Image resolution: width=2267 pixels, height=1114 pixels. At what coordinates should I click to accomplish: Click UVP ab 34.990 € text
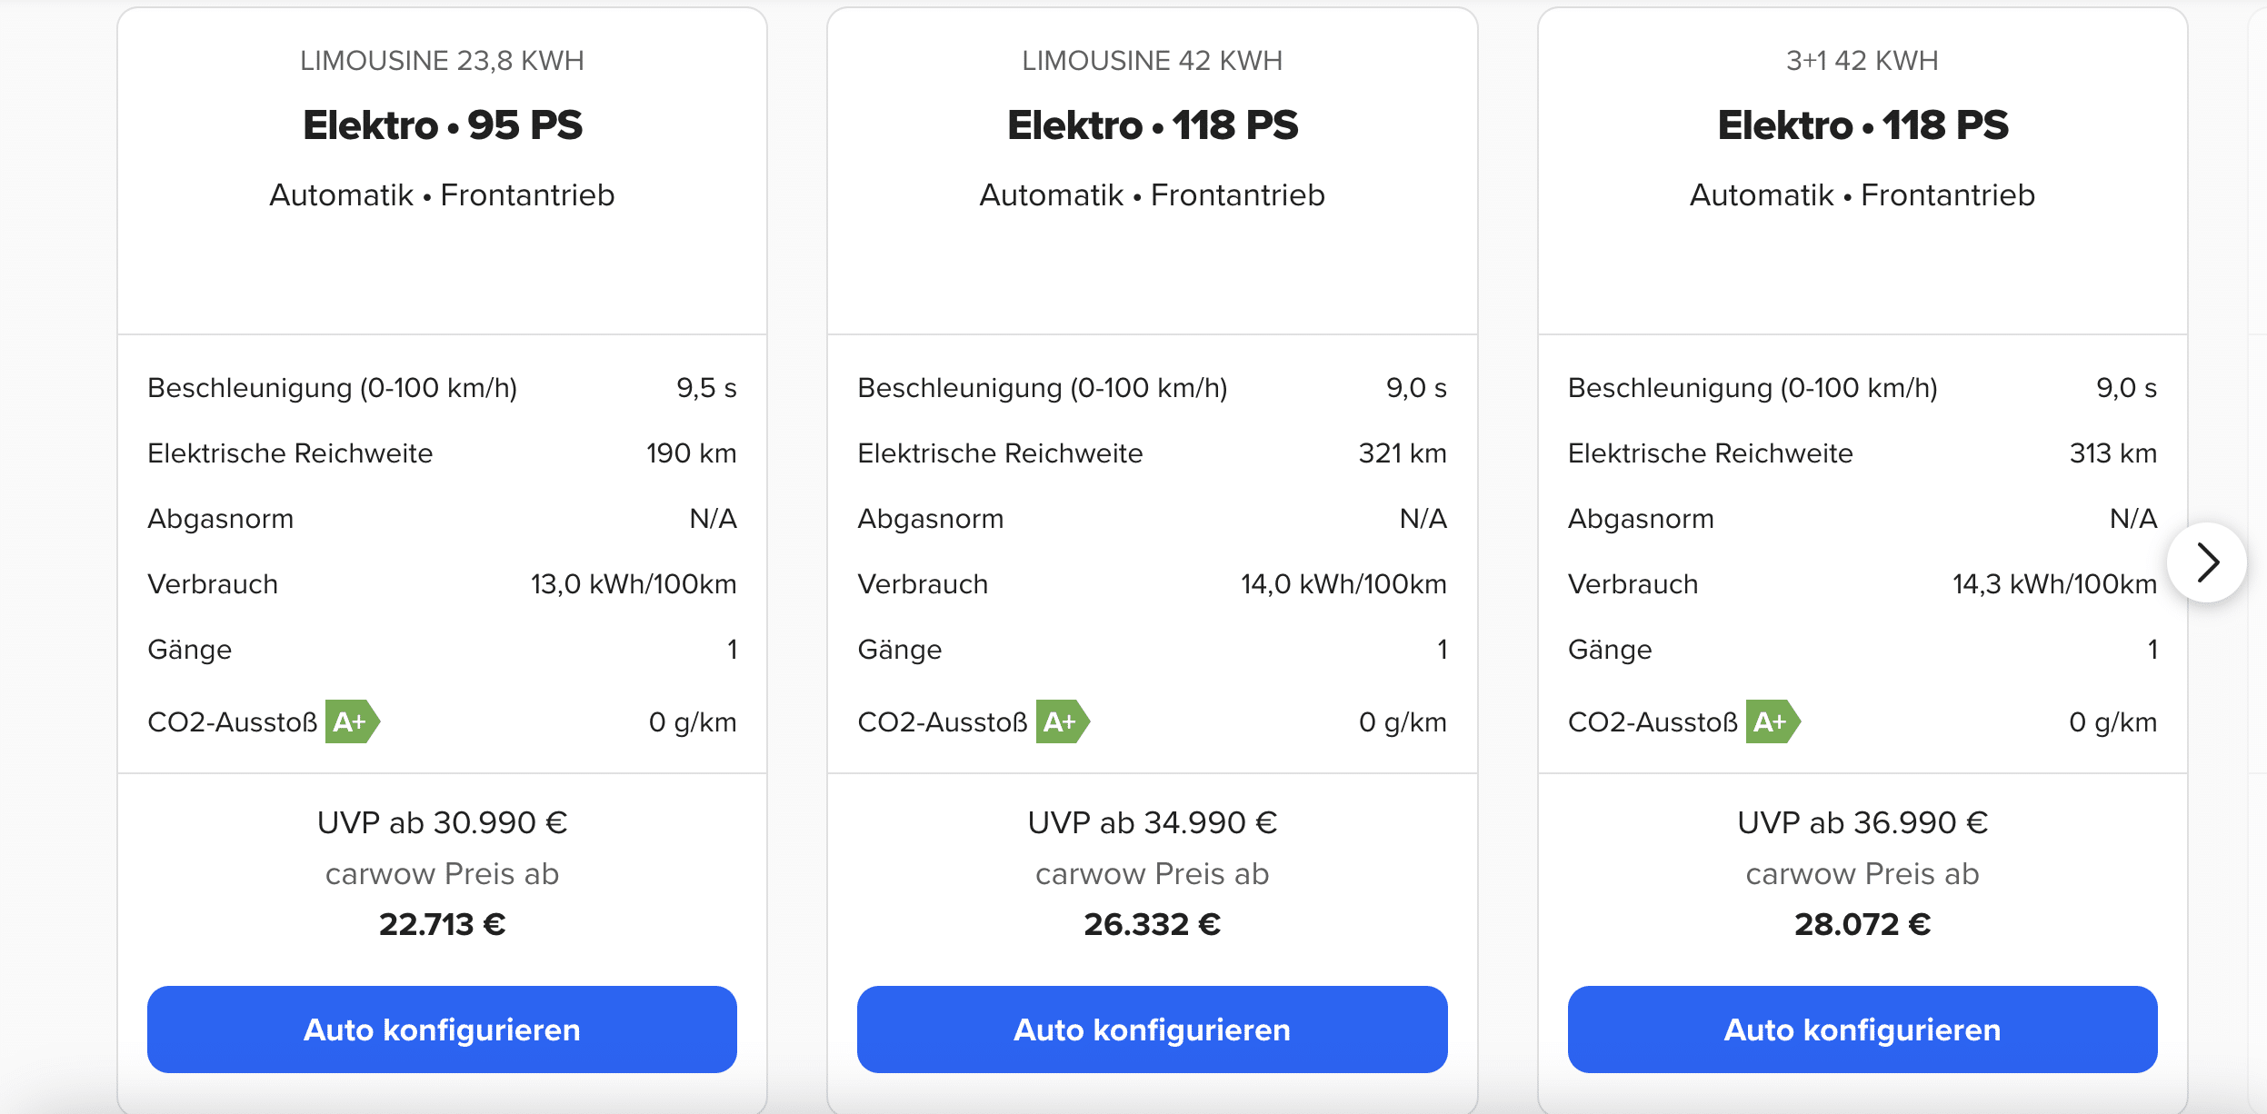(x=1152, y=822)
